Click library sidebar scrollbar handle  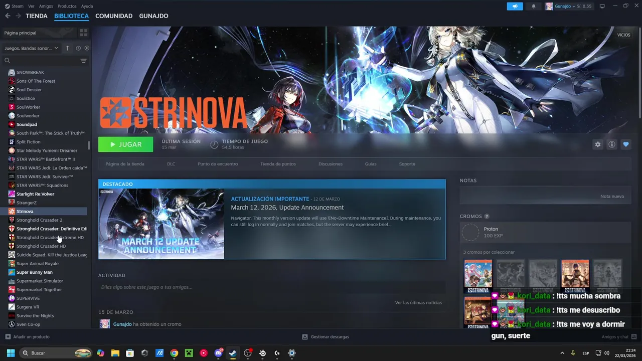[89, 145]
